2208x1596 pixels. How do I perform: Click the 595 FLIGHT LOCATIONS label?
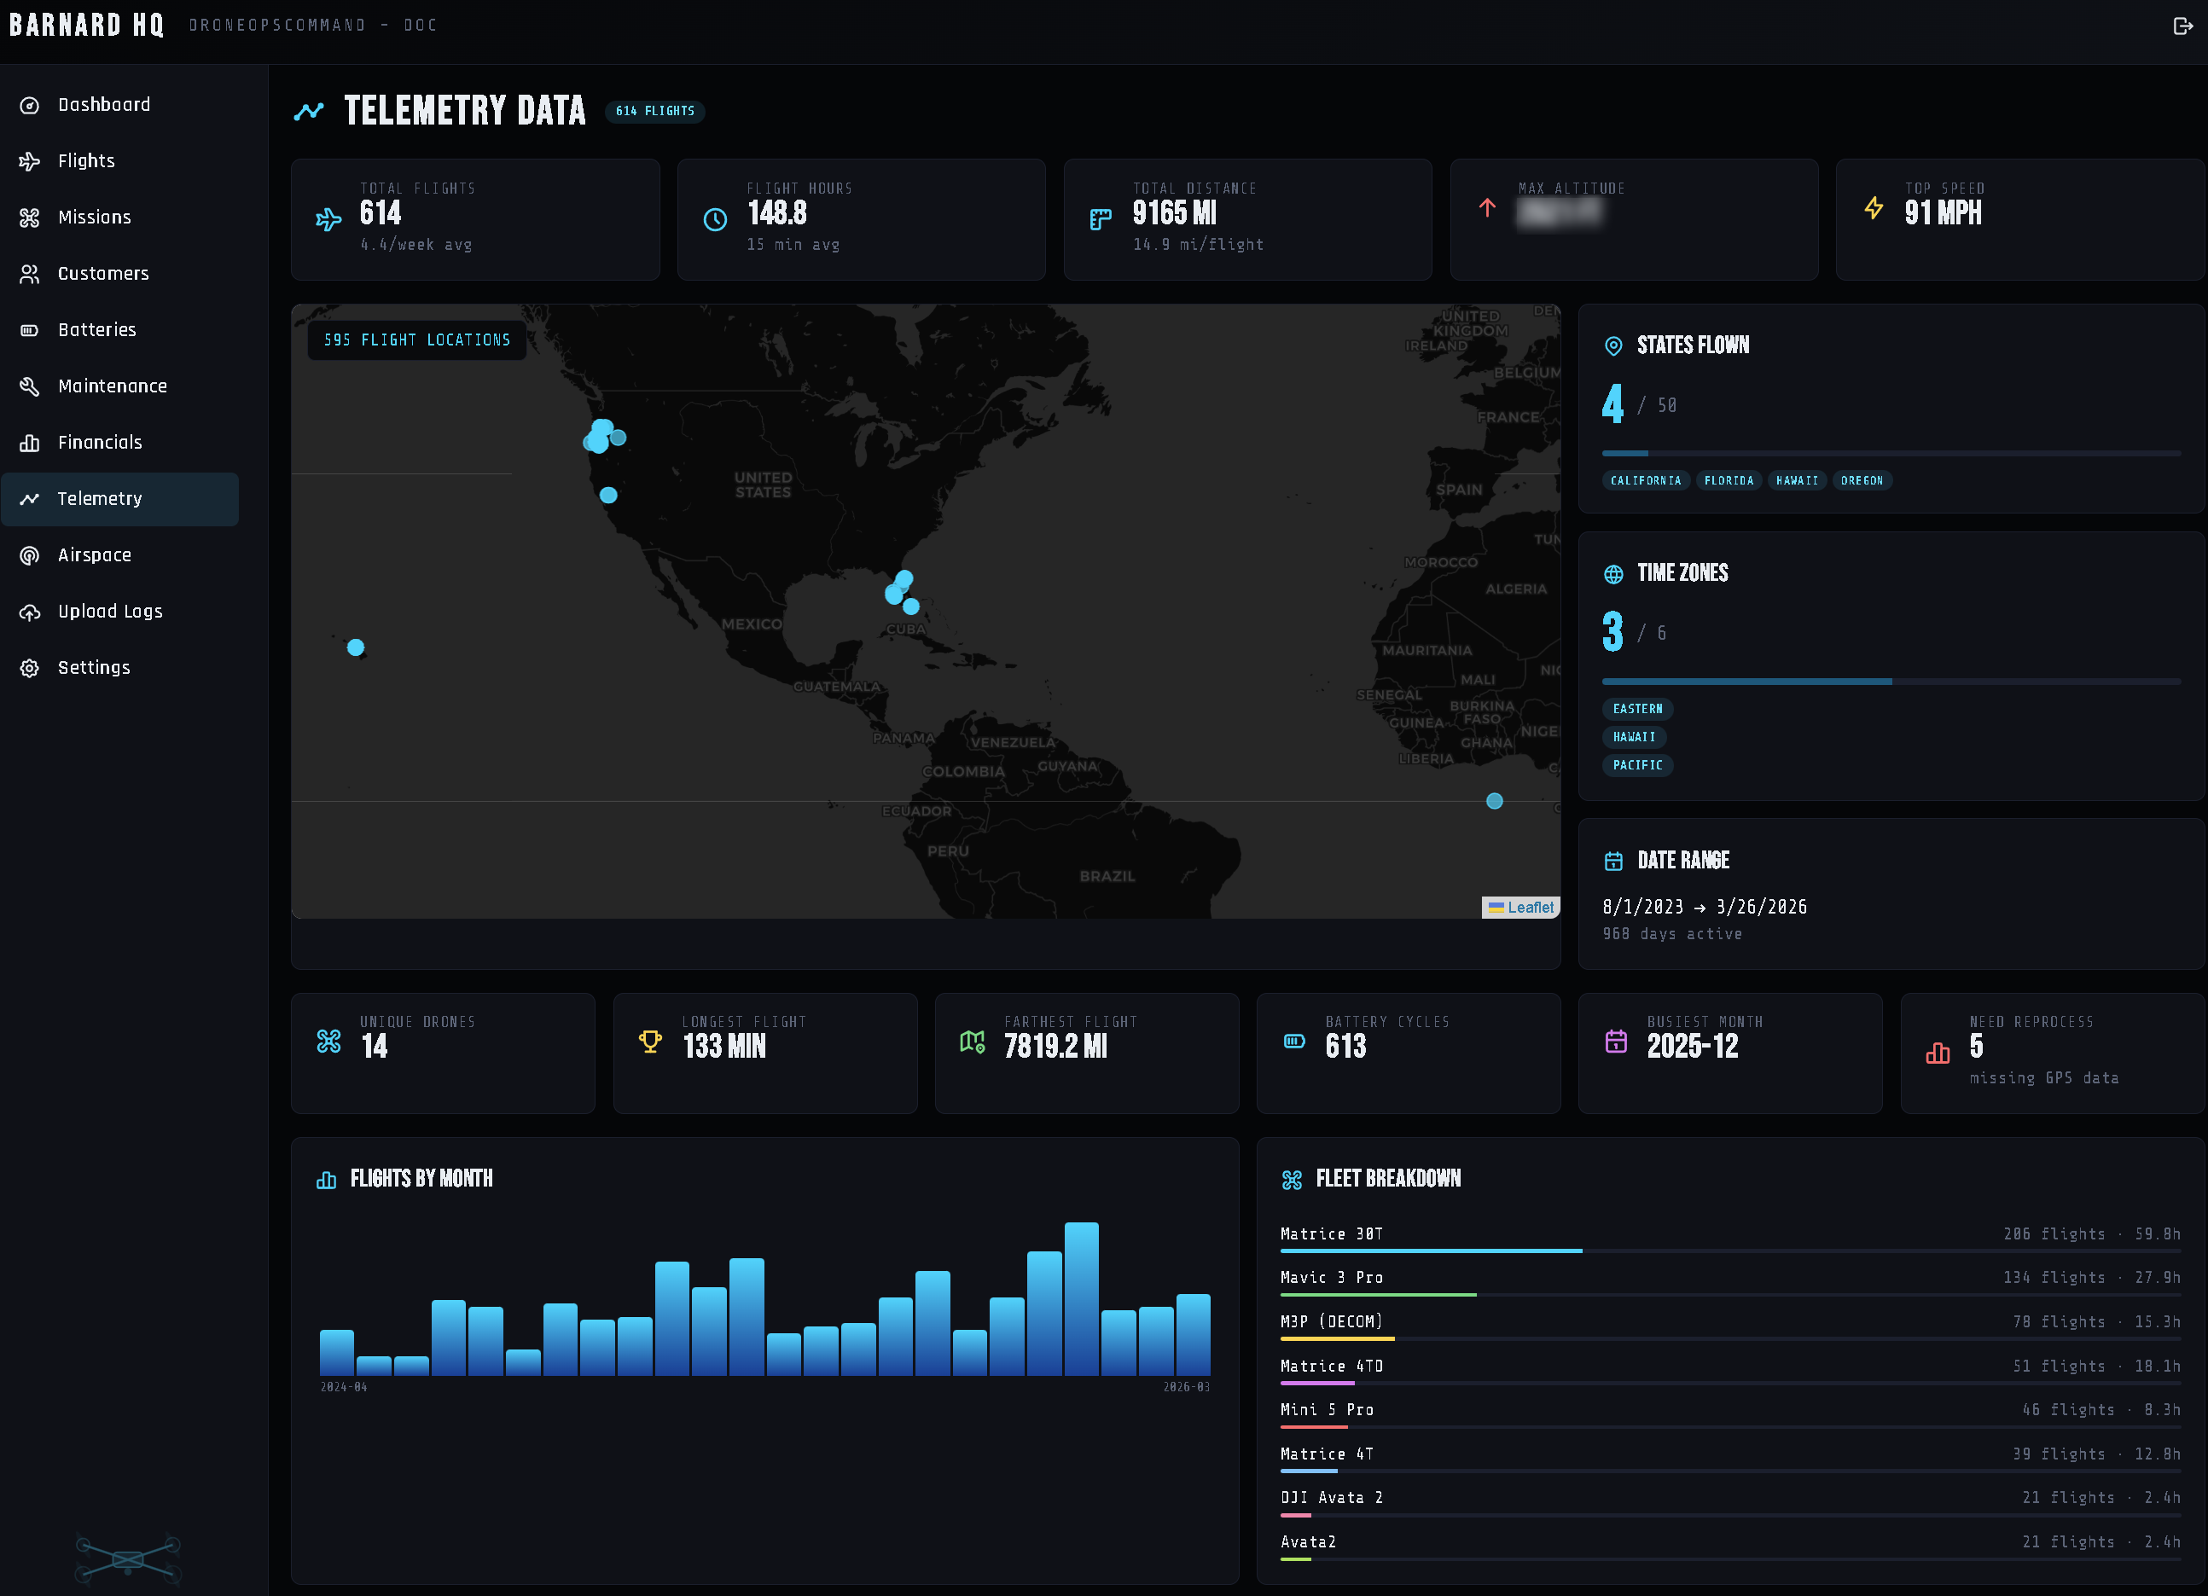(x=416, y=340)
